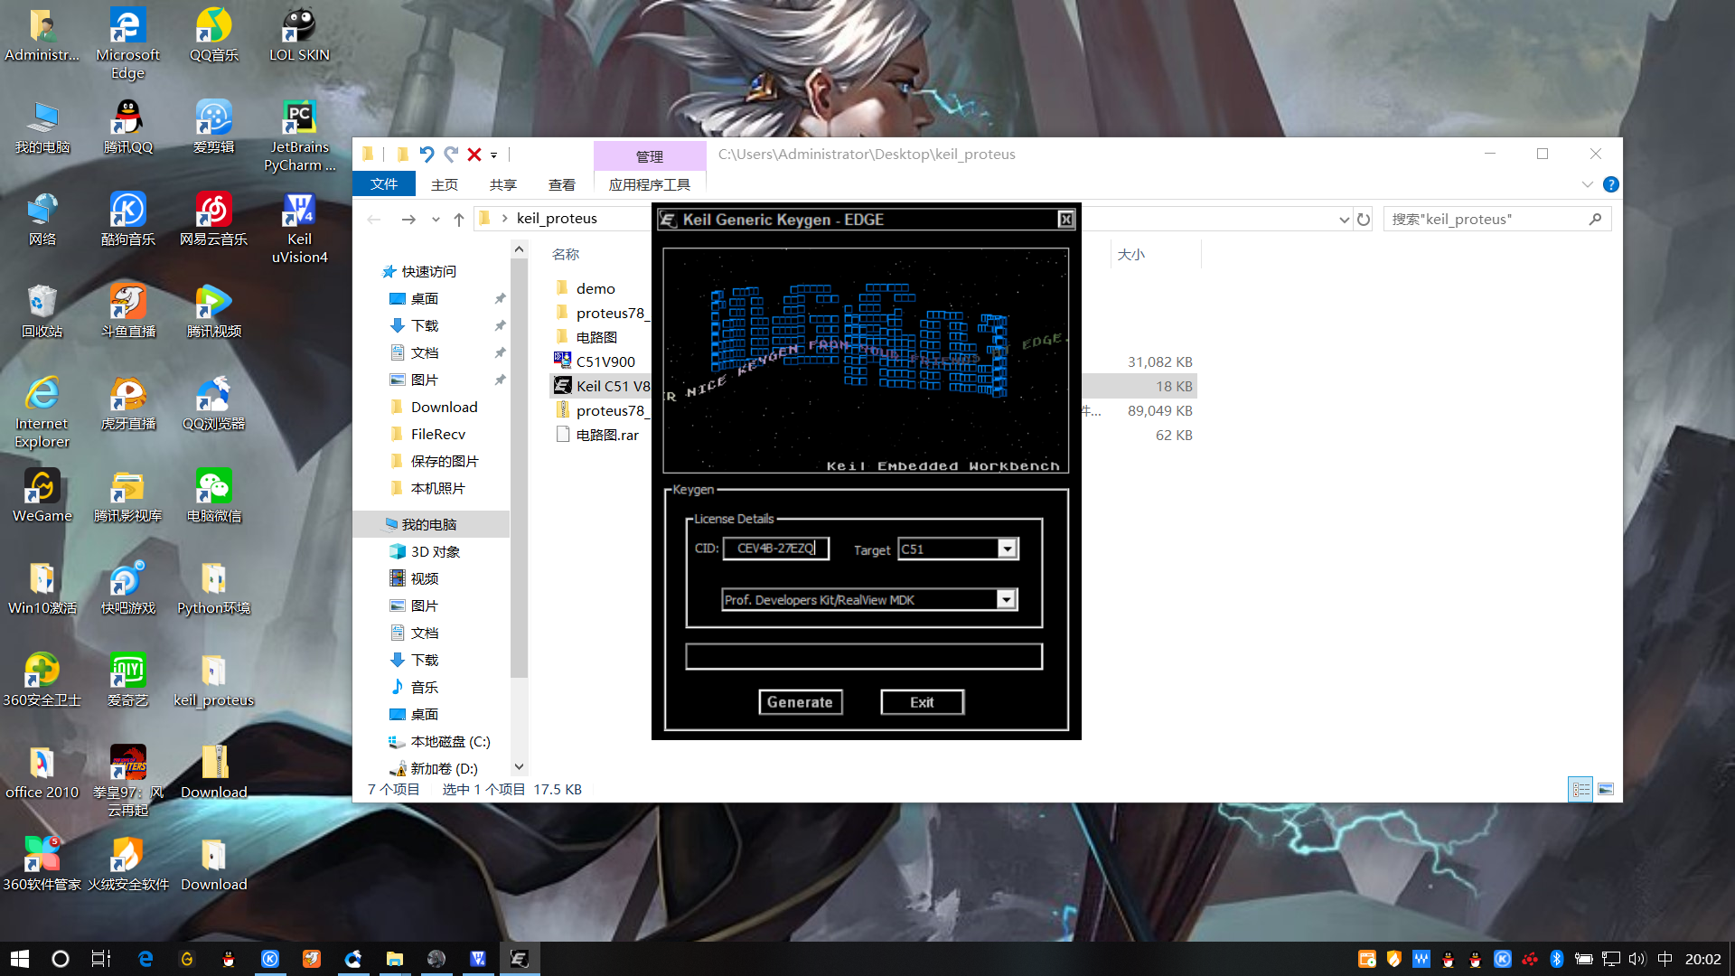Click the Microsoft Edge taskbar icon
The image size is (1735, 976).
point(145,959)
